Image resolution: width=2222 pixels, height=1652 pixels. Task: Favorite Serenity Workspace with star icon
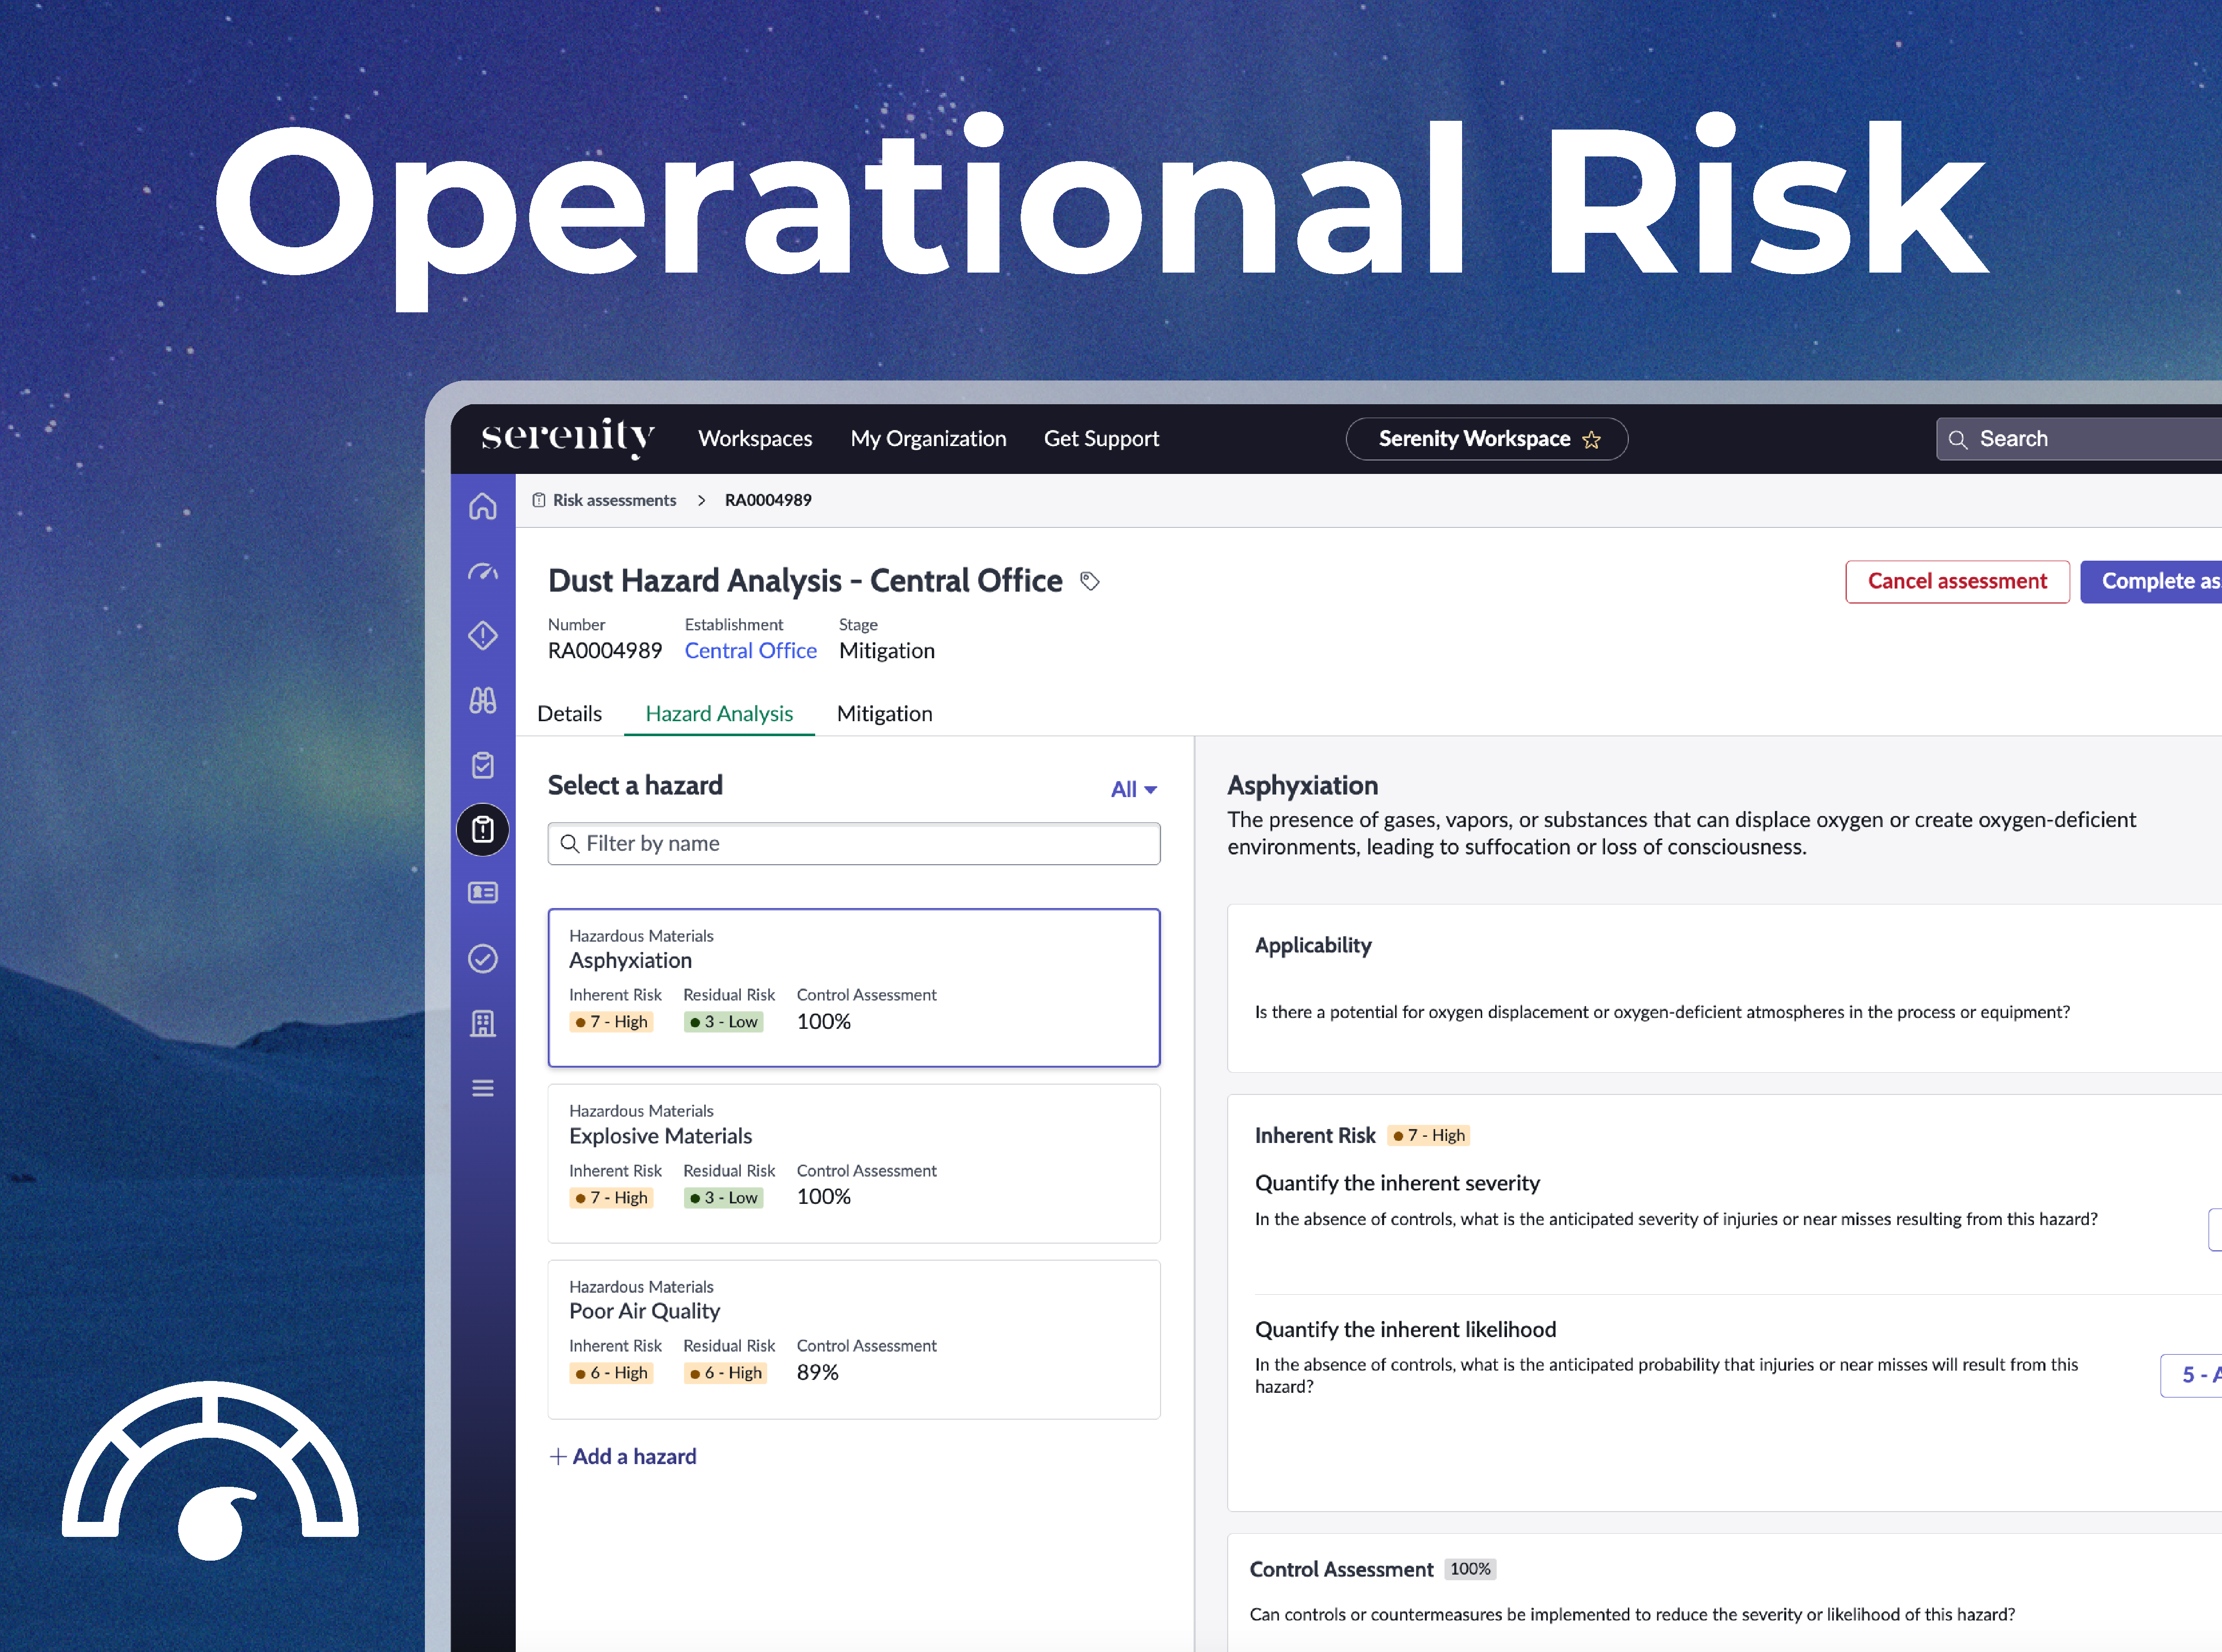1592,440
